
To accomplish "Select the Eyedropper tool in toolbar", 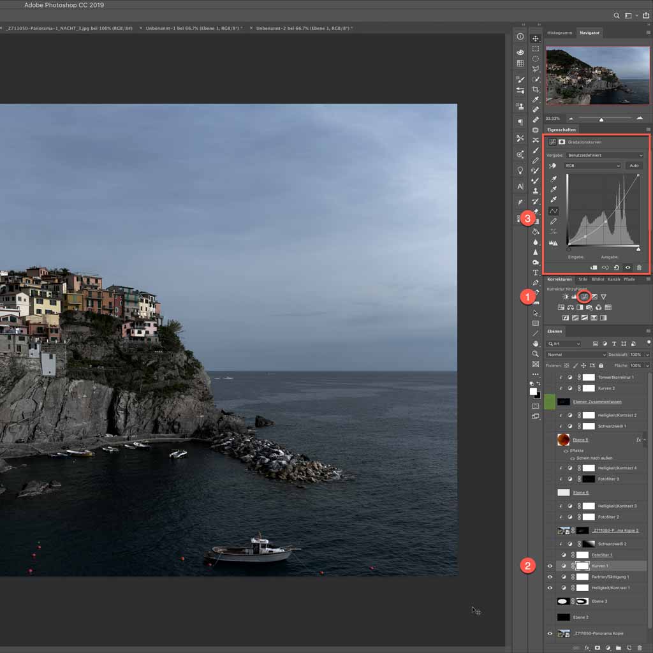I will click(x=536, y=99).
